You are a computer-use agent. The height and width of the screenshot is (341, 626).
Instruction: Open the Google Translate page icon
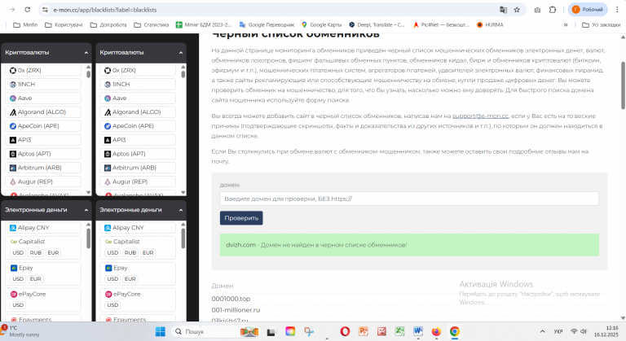click(x=503, y=10)
